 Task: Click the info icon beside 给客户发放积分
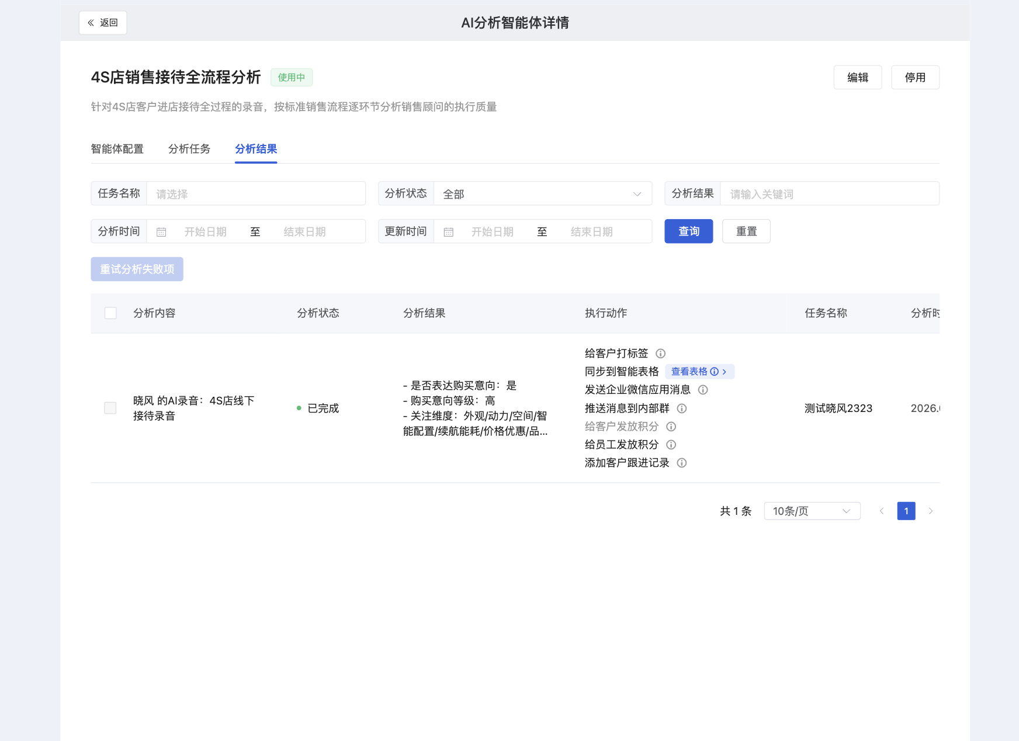[671, 427]
